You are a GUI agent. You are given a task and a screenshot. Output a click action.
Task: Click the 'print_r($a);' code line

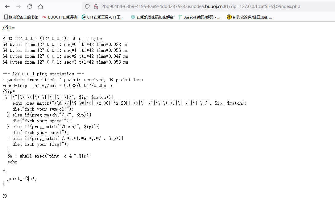pos(22,179)
